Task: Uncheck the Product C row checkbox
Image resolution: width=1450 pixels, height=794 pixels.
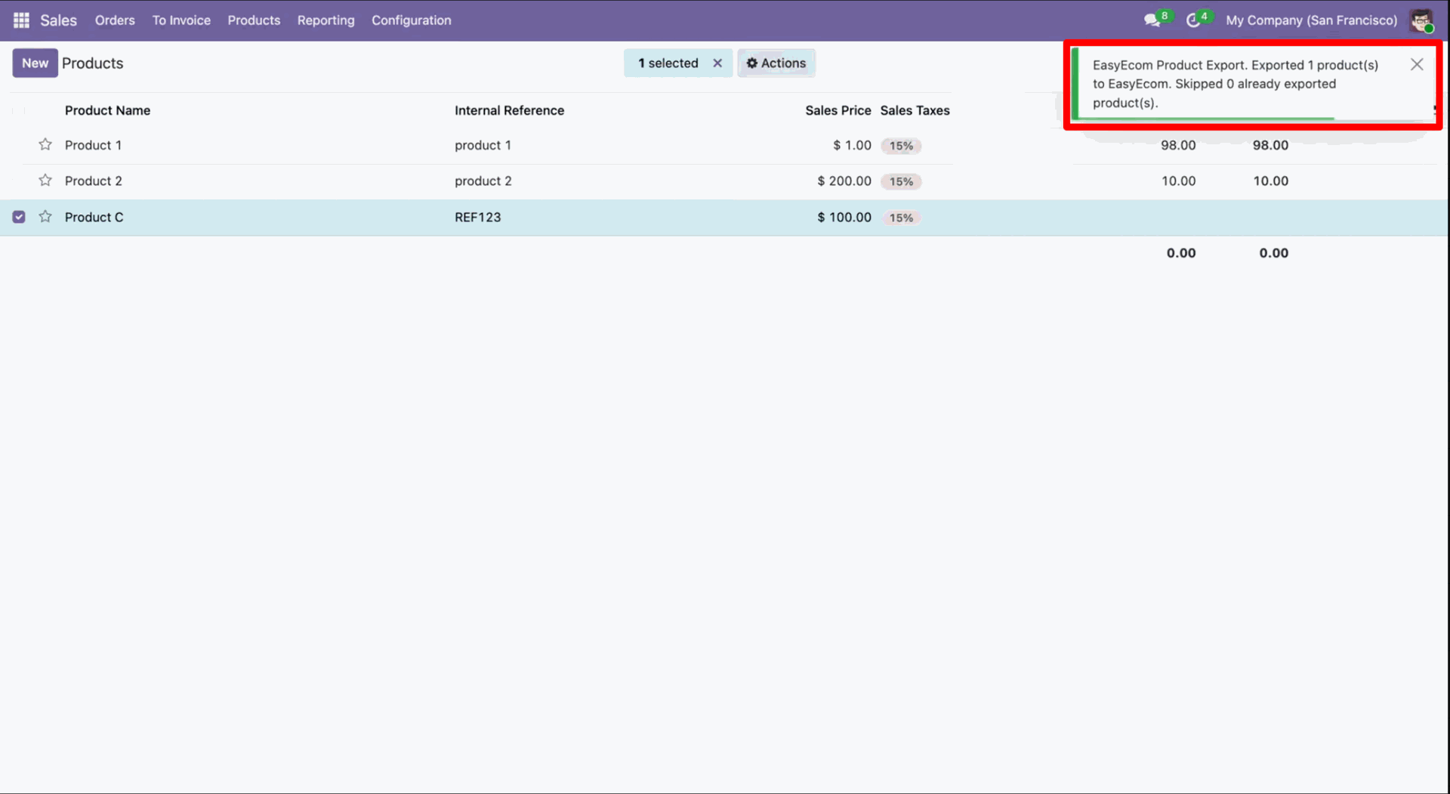Action: pyautogui.click(x=19, y=218)
